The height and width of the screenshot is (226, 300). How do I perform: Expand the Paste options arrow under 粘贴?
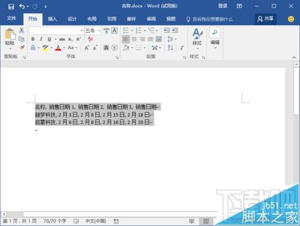click(x=10, y=49)
